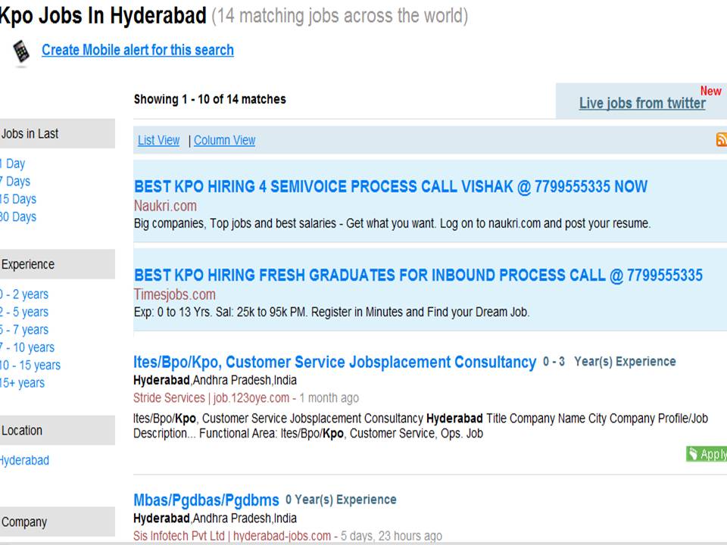Image resolution: width=727 pixels, height=545 pixels.
Task: Switch to List View
Action: coord(158,140)
